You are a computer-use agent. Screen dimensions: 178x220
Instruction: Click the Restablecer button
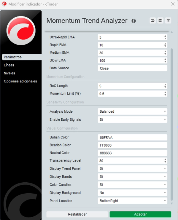(x=77, y=214)
